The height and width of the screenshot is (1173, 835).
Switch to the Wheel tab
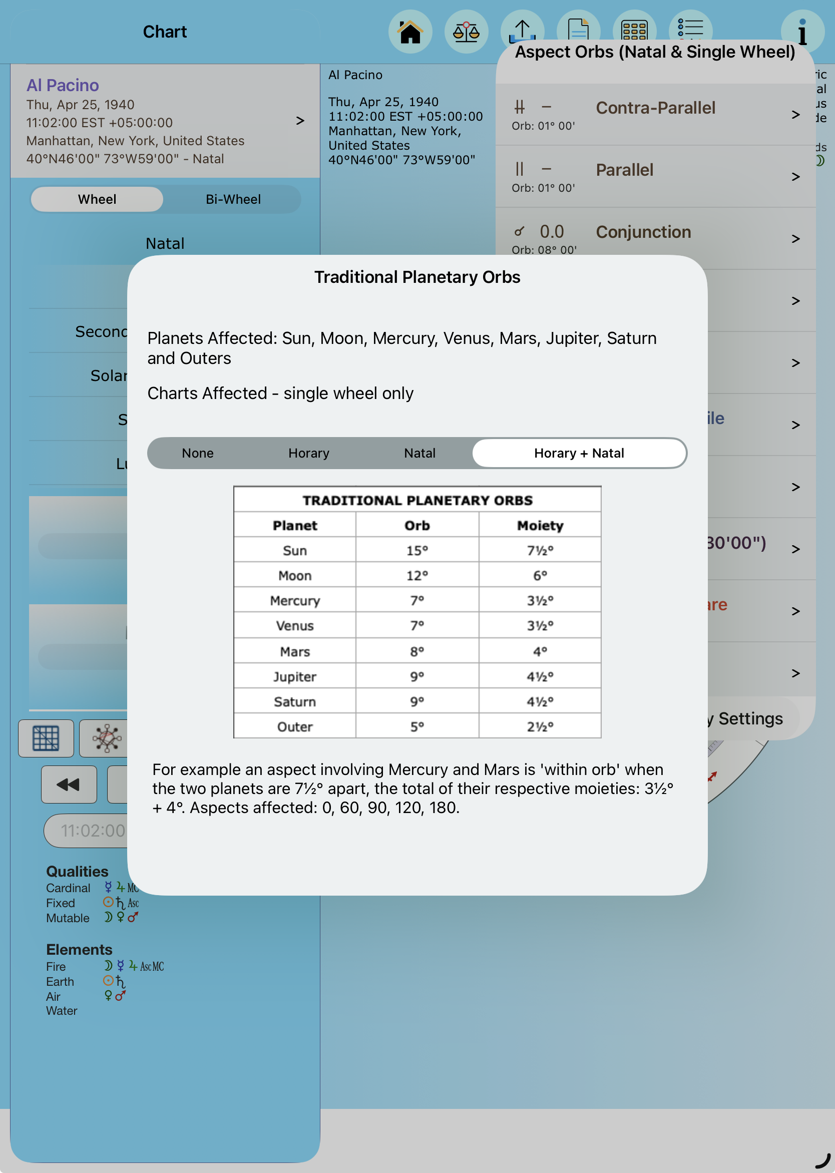pyautogui.click(x=97, y=199)
